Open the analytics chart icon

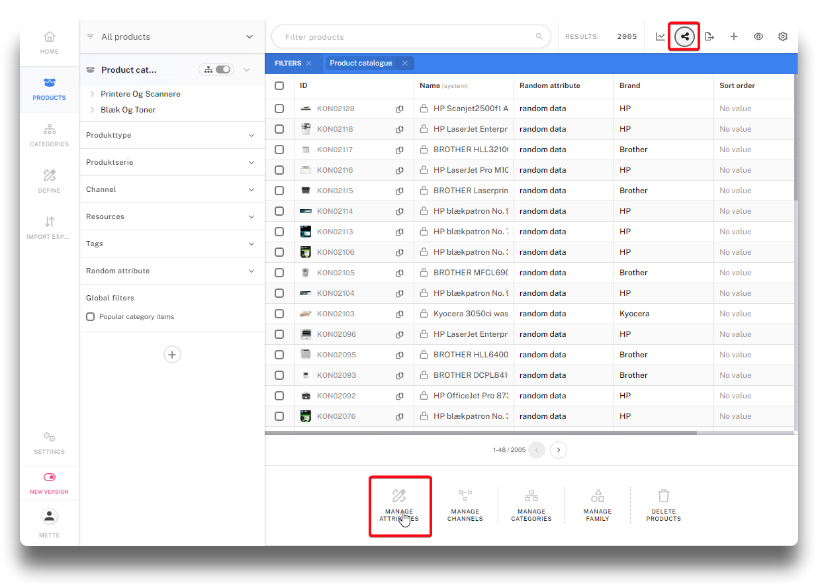click(x=660, y=36)
